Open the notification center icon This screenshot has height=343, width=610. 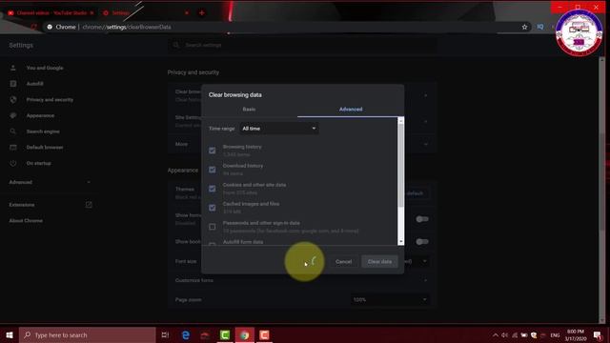coord(598,335)
